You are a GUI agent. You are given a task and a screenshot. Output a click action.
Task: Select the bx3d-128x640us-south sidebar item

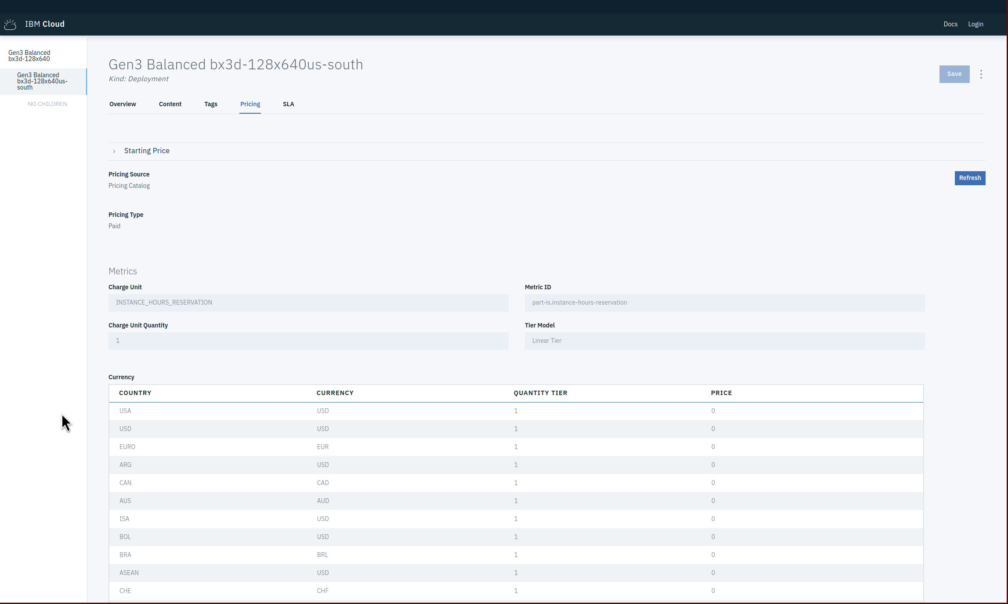[x=42, y=81]
